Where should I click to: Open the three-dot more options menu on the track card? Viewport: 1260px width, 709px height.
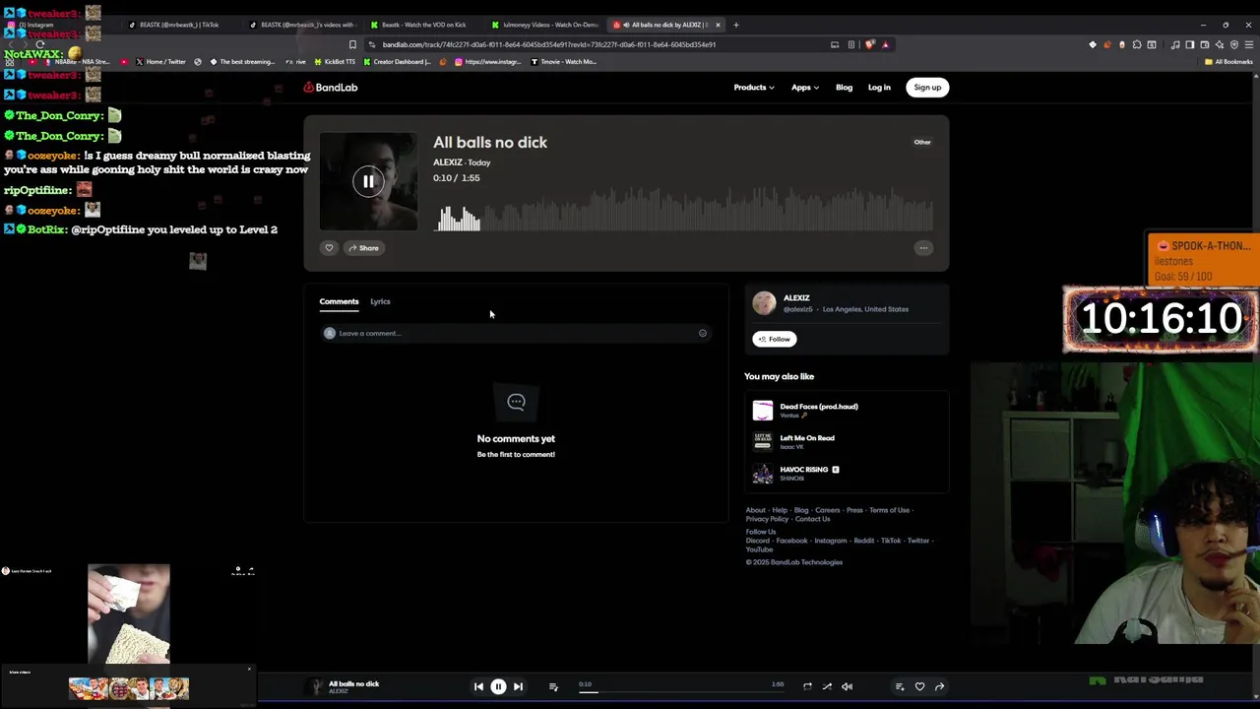(923, 248)
